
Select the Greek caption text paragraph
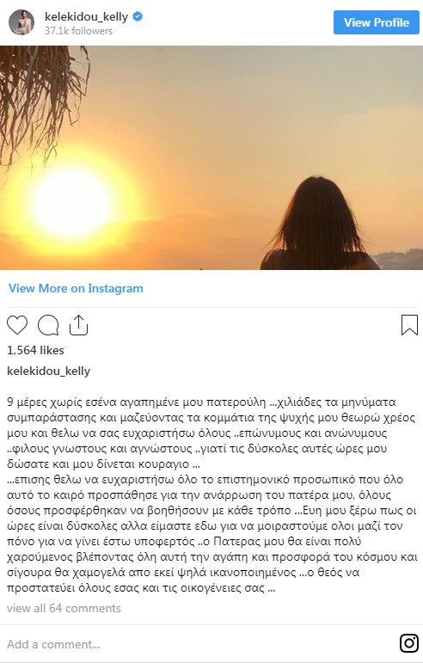pyautogui.click(x=211, y=494)
